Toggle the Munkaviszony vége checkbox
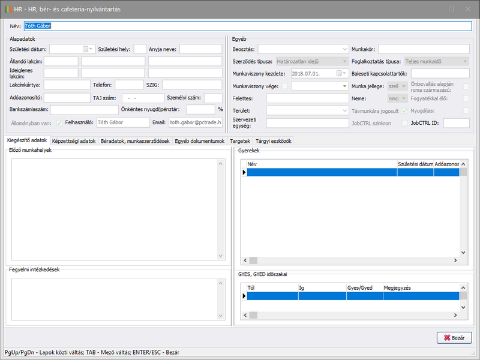 285,86
